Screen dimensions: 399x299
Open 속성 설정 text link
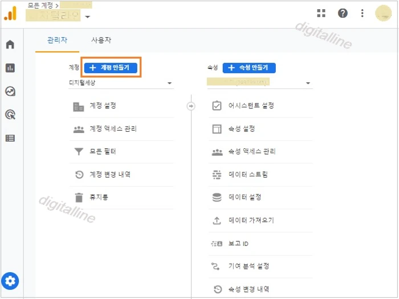click(242, 128)
